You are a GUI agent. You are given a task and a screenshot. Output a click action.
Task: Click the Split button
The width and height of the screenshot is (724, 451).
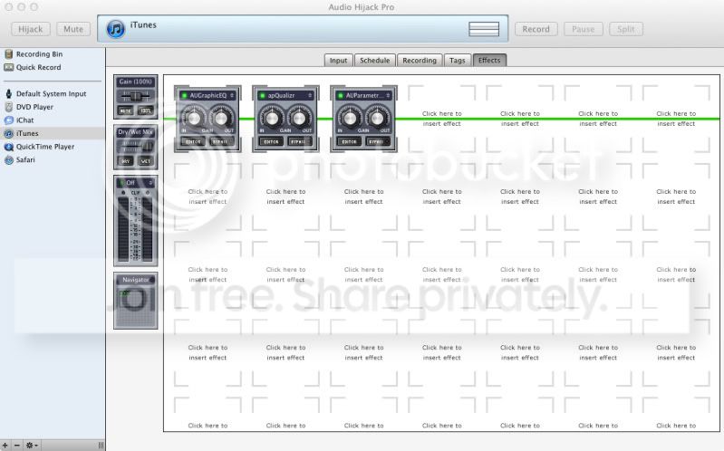coord(626,29)
